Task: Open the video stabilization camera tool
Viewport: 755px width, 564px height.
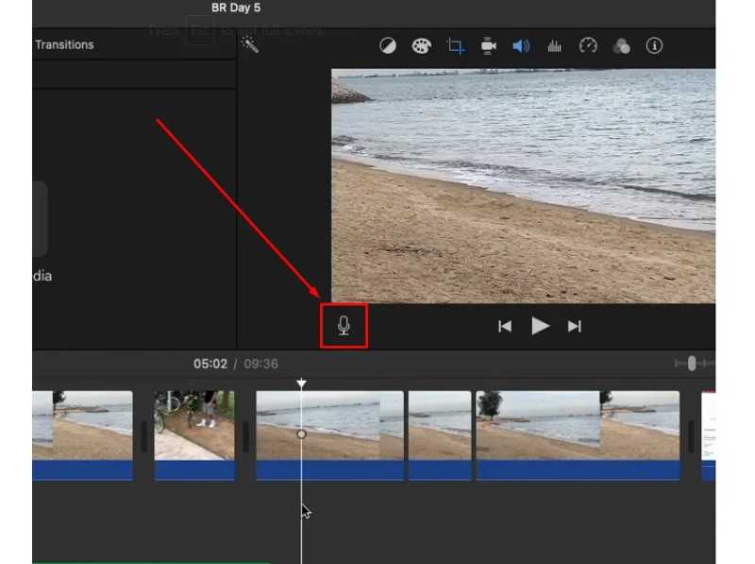Action: [x=488, y=45]
